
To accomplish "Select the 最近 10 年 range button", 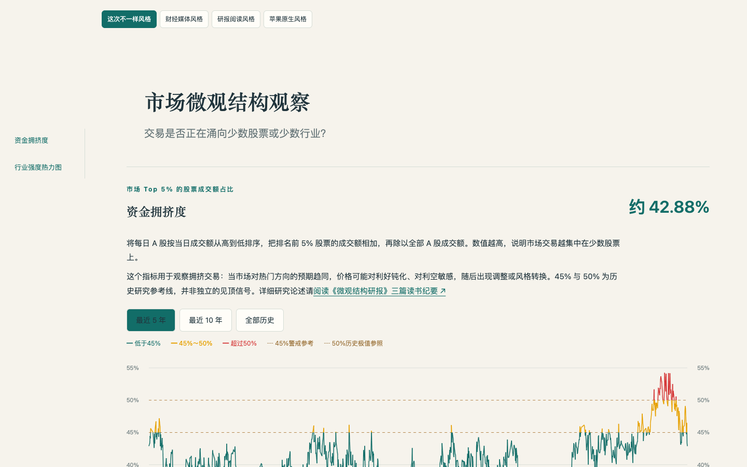I will pos(205,320).
